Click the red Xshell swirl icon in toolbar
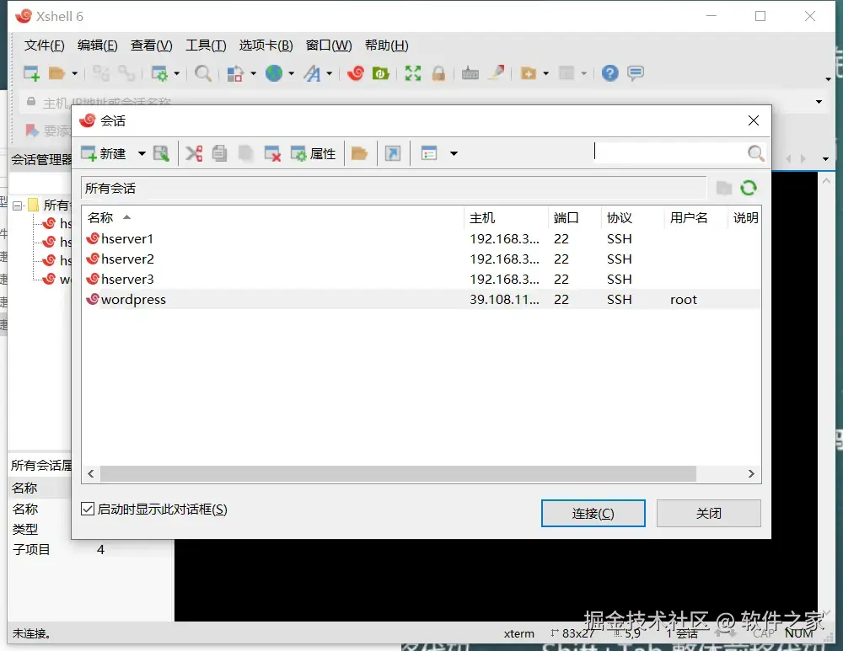 click(x=356, y=73)
